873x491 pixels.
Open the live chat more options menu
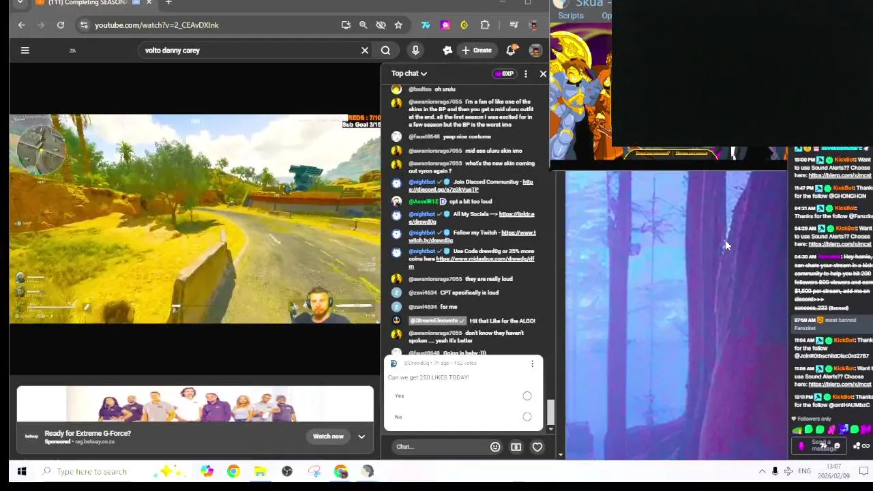tap(525, 74)
